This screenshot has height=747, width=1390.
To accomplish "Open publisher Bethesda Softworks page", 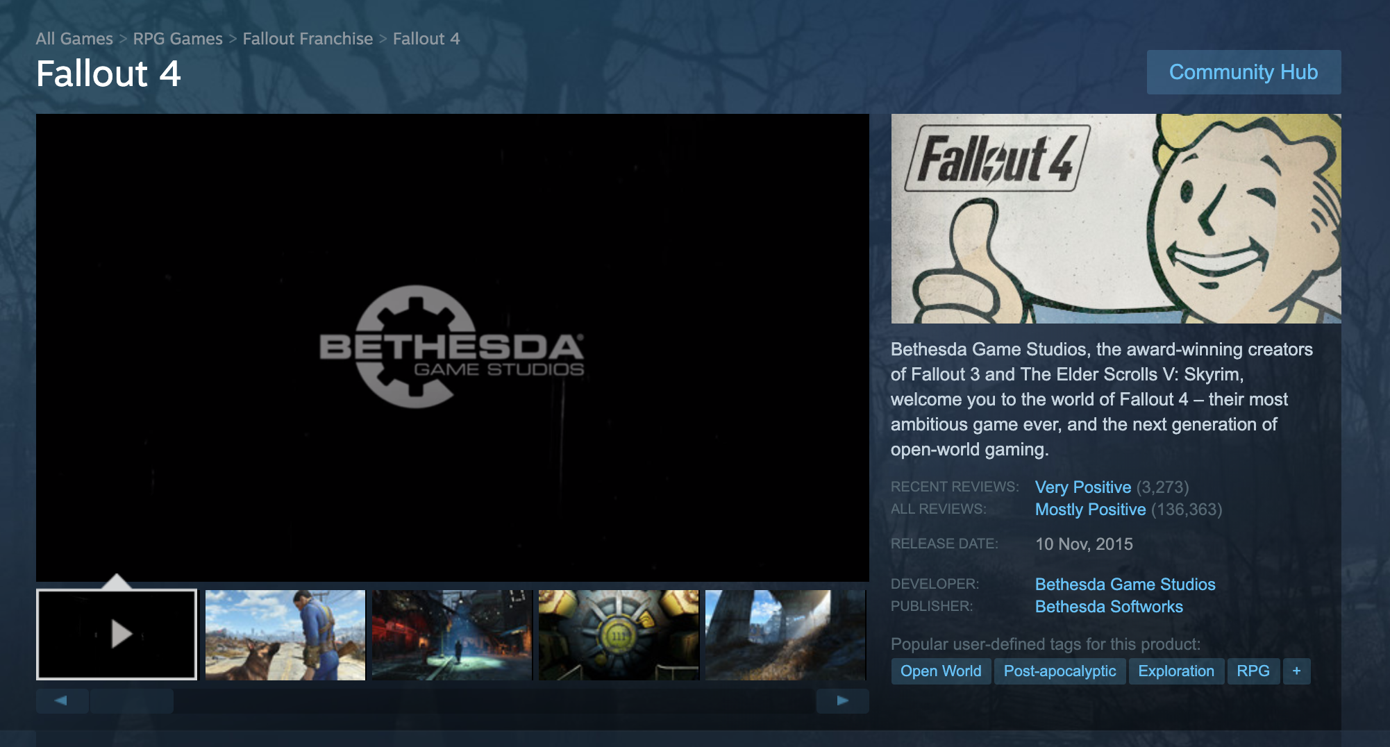I will point(1109,607).
